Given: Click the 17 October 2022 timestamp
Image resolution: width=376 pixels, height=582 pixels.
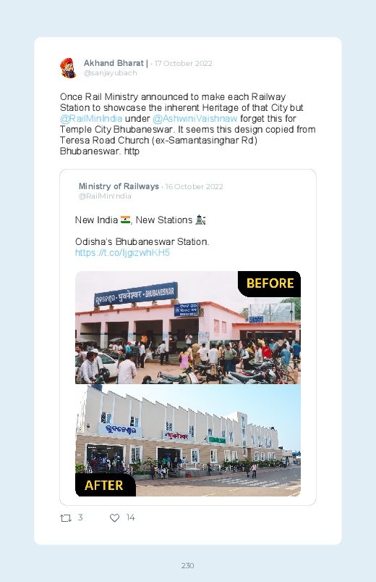Looking at the screenshot, I should [x=184, y=64].
